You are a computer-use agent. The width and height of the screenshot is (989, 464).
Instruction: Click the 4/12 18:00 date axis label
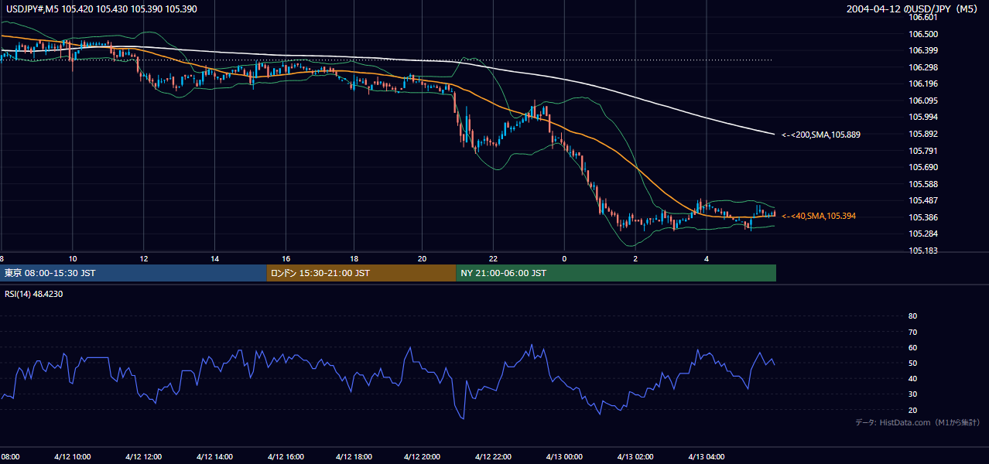354,457
